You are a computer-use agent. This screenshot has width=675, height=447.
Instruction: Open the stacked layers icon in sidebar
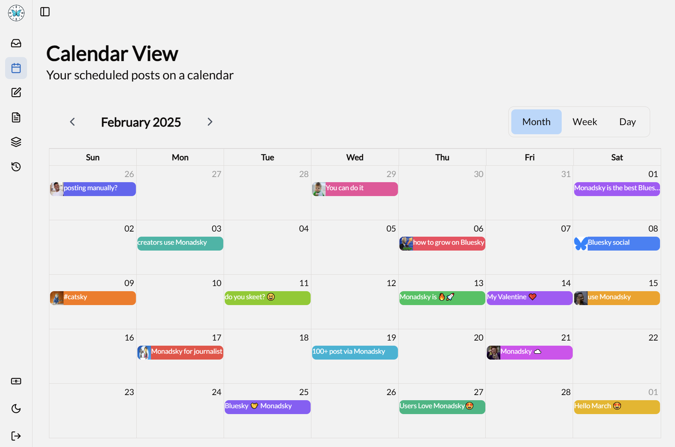[x=16, y=142]
